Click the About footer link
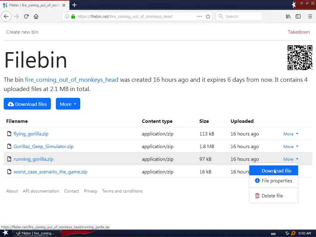 coord(12,191)
